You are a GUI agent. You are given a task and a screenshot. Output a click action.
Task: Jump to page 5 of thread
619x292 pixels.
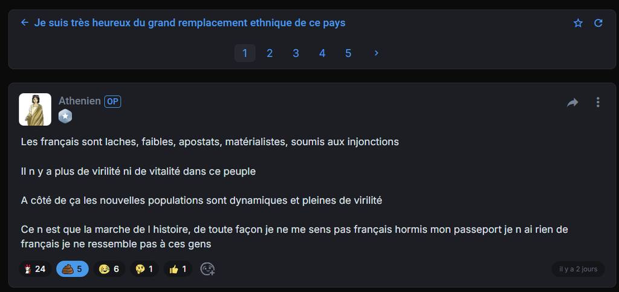click(x=348, y=53)
